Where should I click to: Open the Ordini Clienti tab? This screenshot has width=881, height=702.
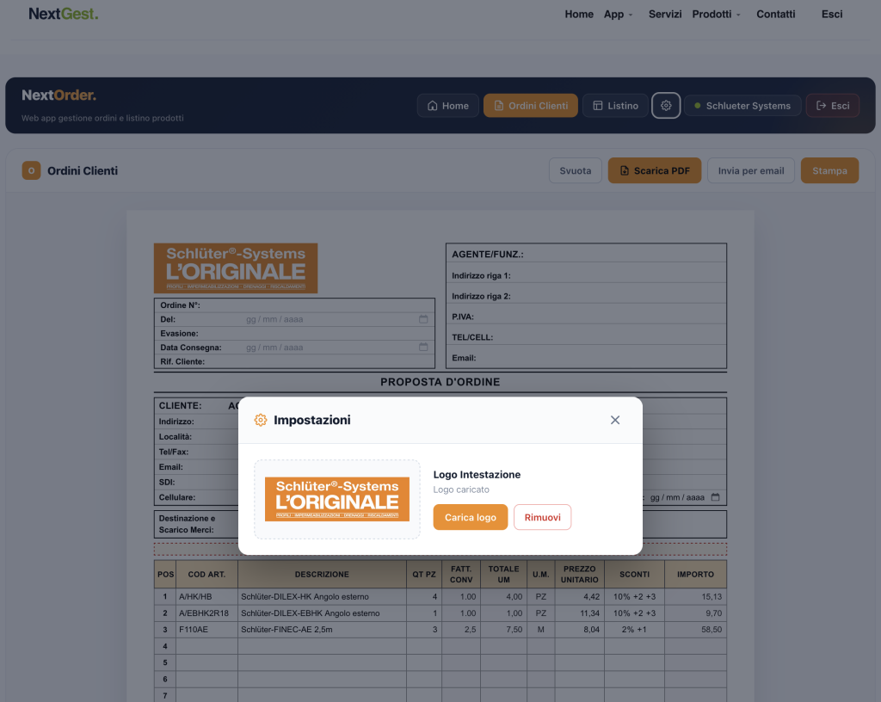pyautogui.click(x=530, y=106)
